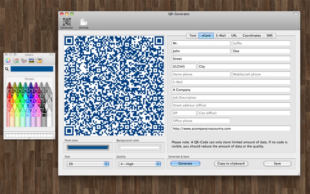
Task: Switch to the Text tab
Action: pos(193,36)
